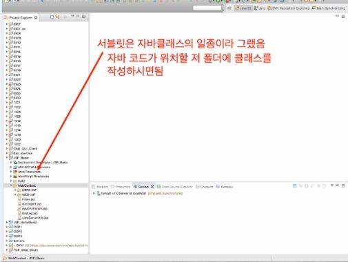Open the Snippets tab
The image size is (348, 262).
[205, 187]
